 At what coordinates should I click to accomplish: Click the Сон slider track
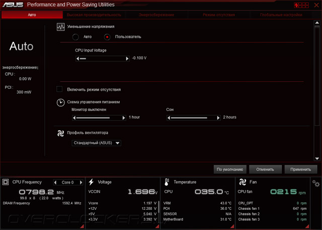click(x=194, y=118)
